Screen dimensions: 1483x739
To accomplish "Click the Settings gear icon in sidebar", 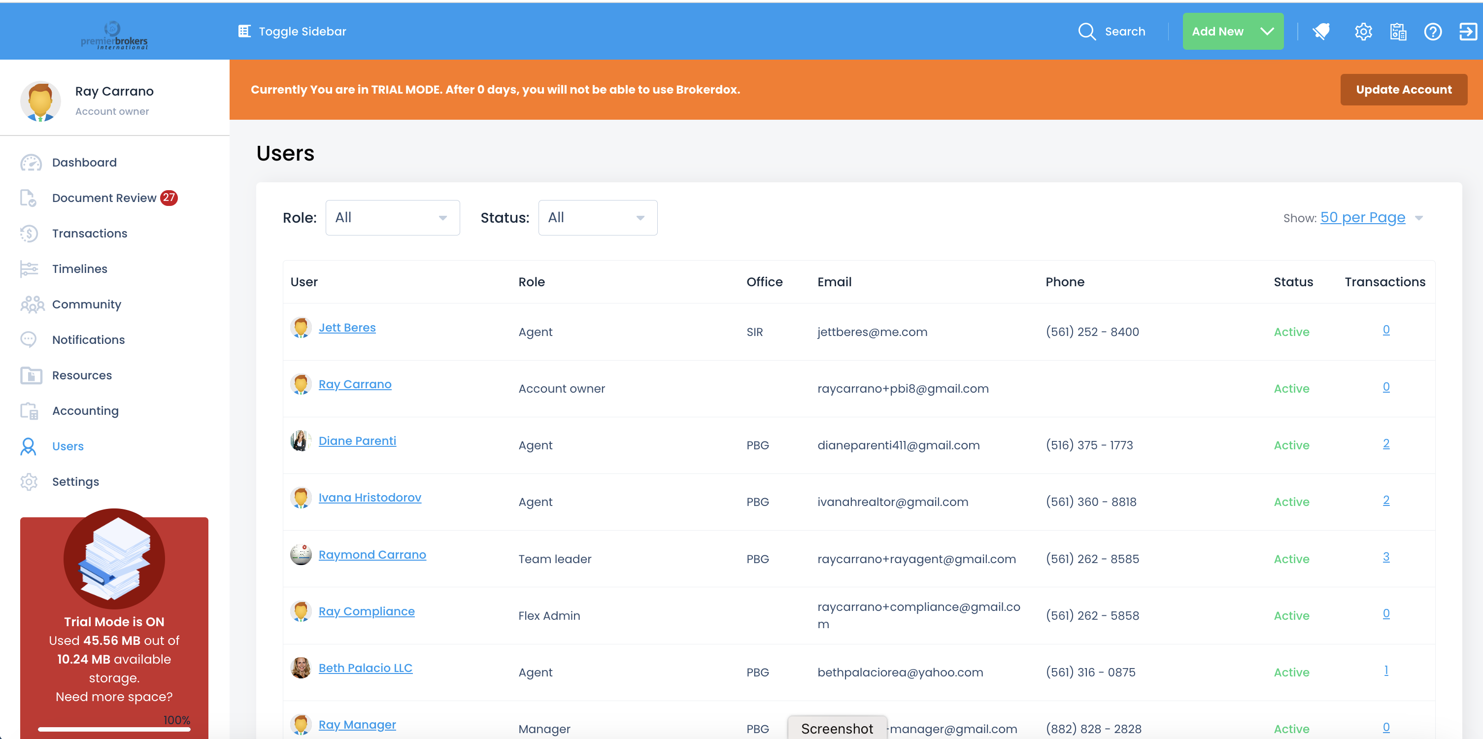I will [x=29, y=482].
